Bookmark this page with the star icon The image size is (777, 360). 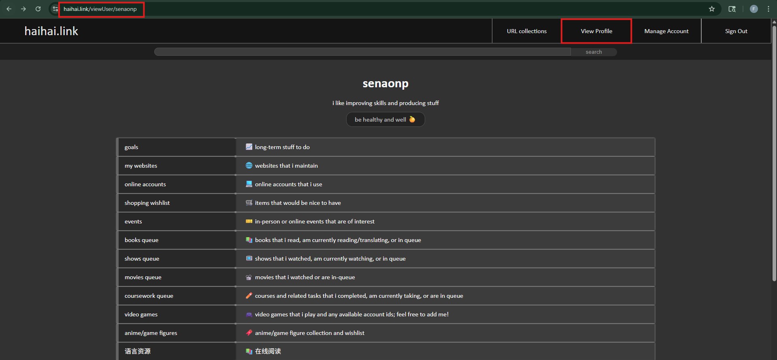coord(711,9)
